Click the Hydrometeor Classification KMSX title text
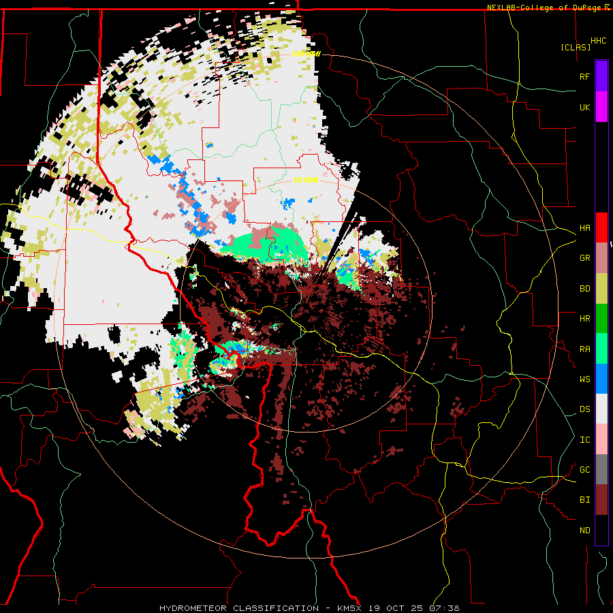The image size is (613, 613). click(309, 608)
